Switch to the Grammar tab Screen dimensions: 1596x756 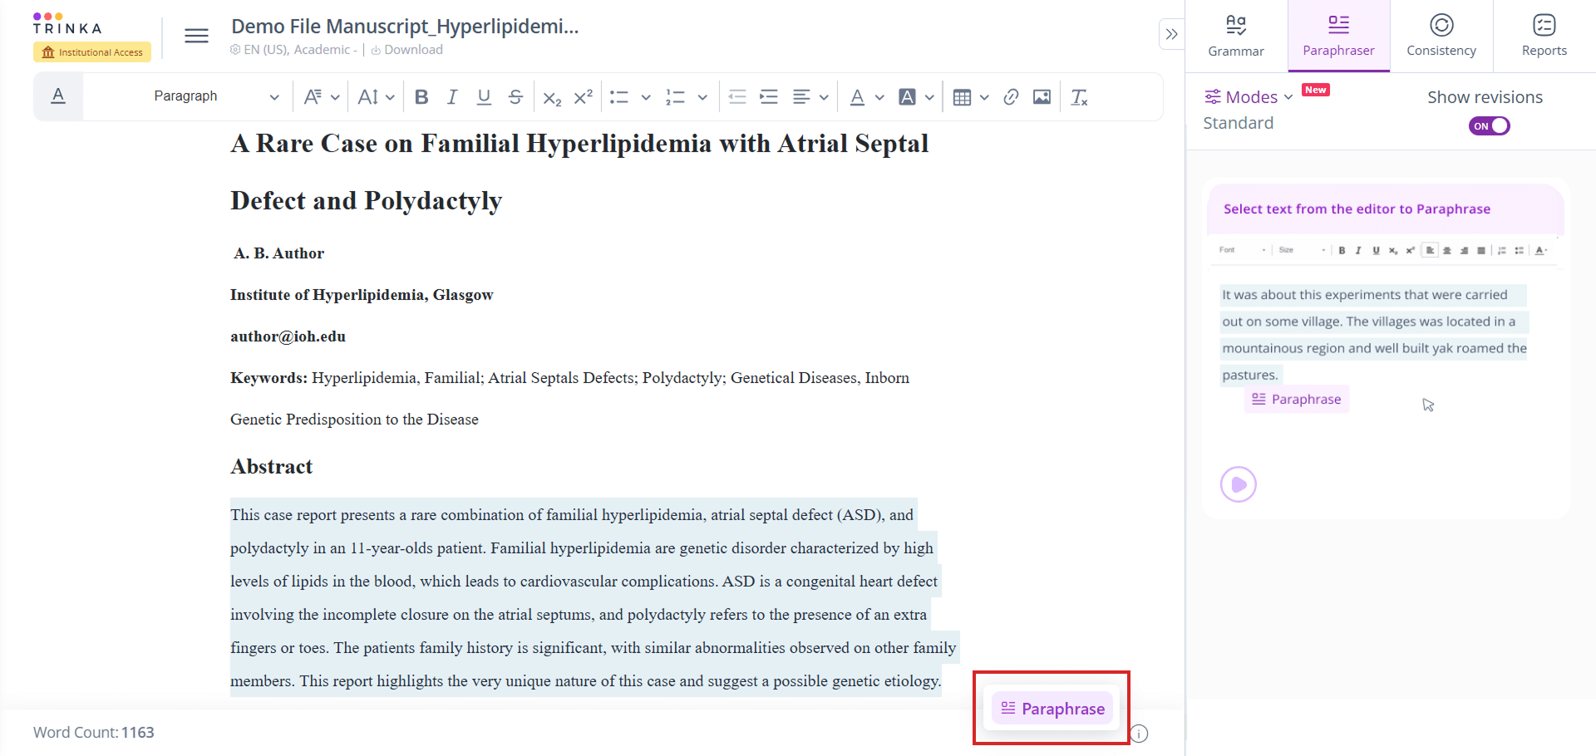coord(1236,36)
